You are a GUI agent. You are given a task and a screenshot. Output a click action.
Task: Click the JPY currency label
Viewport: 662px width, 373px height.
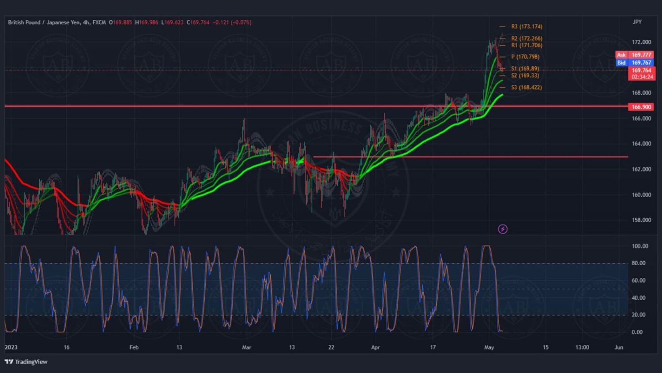pyautogui.click(x=637, y=22)
